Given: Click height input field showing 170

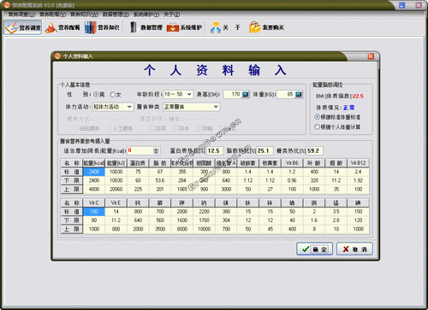Looking at the screenshot, I should pos(232,94).
